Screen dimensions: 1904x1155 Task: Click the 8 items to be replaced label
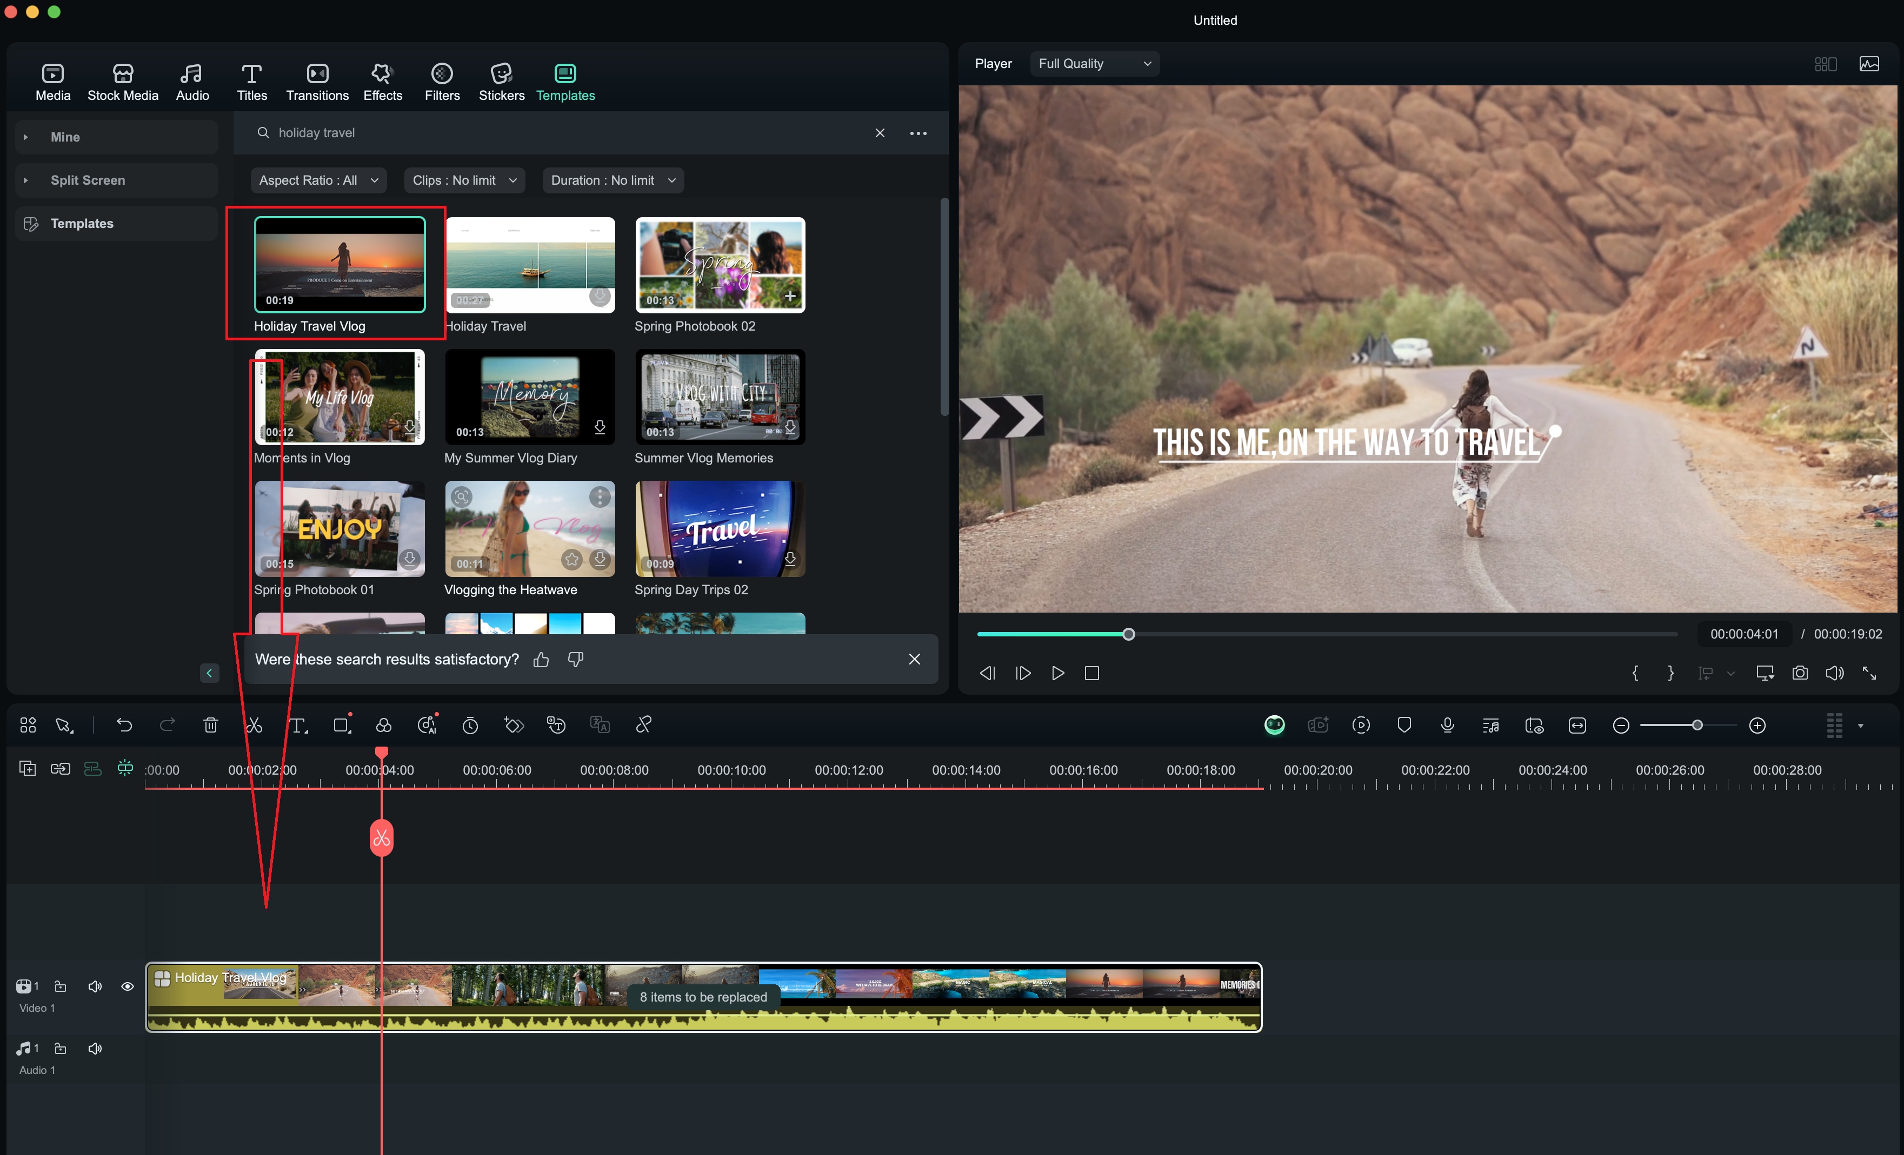point(703,997)
